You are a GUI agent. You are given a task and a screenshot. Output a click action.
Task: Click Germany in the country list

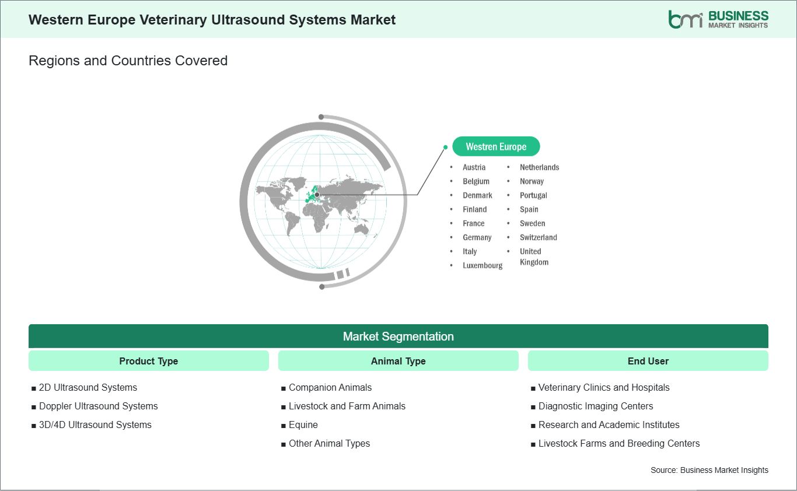click(x=477, y=237)
